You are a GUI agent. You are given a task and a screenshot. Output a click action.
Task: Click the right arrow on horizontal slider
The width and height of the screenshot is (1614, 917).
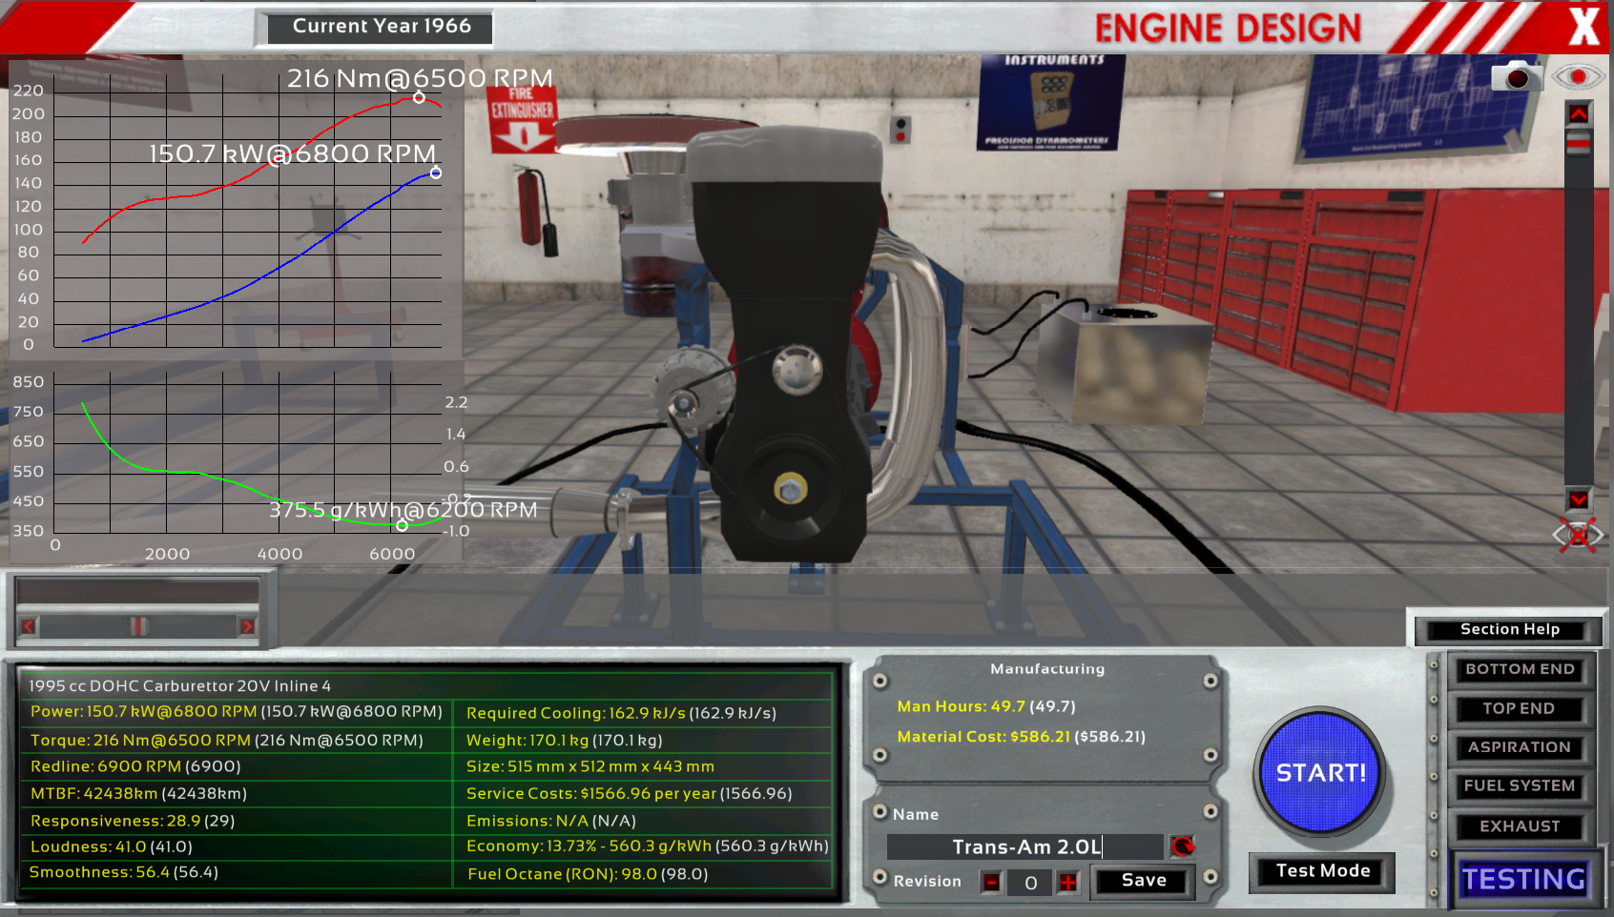click(247, 626)
